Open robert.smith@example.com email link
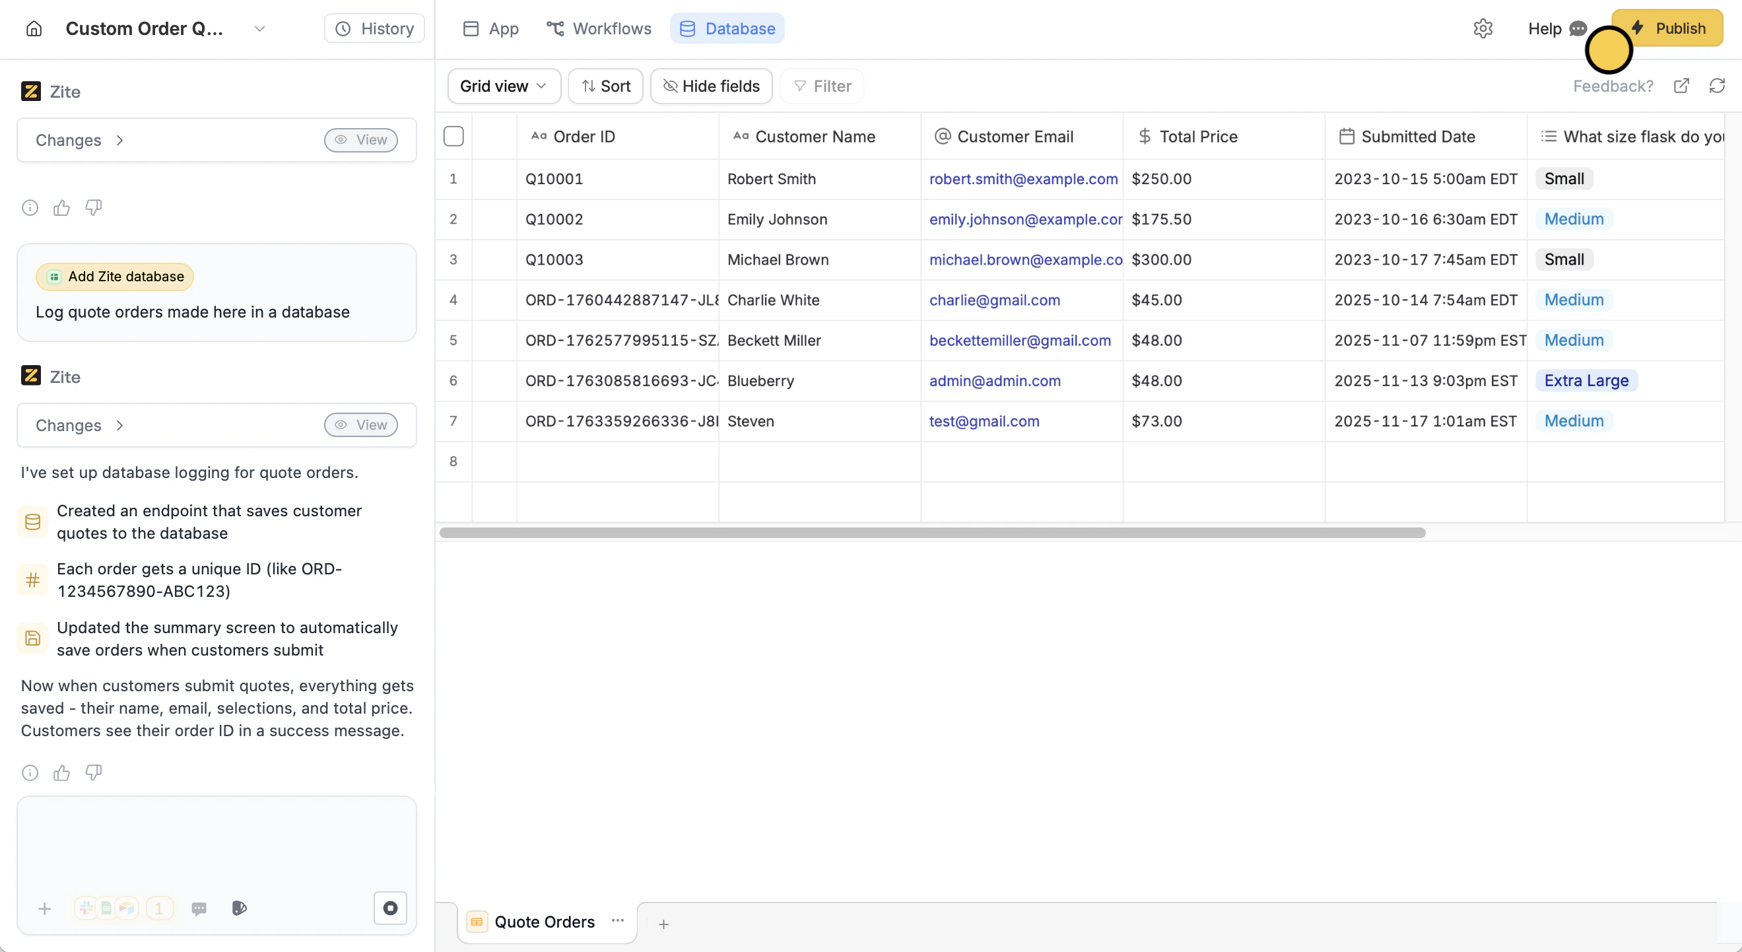 [1023, 179]
